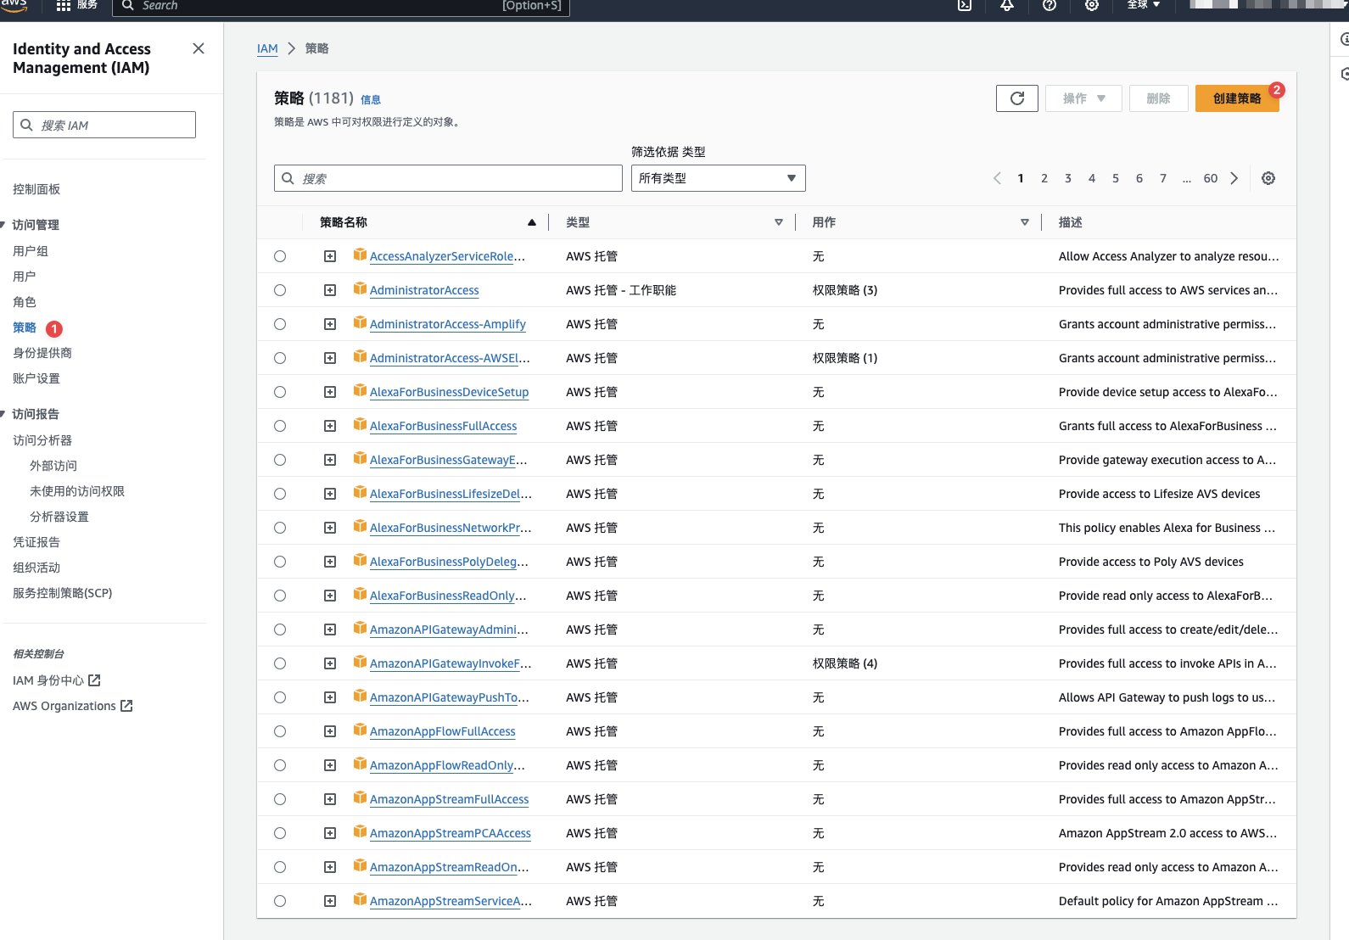The height and width of the screenshot is (940, 1349).
Task: Open the 操作 actions dropdown
Action: [x=1083, y=98]
